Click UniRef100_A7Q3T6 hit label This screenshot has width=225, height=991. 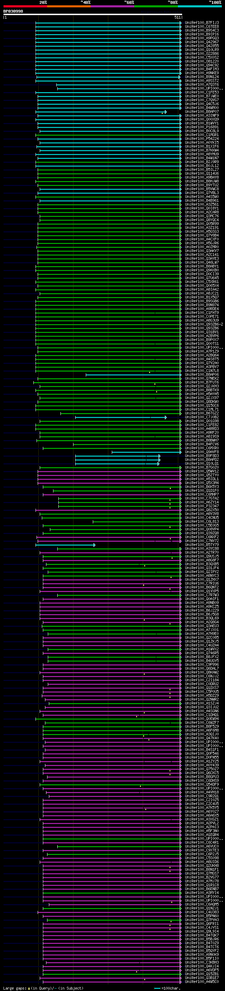202,85
